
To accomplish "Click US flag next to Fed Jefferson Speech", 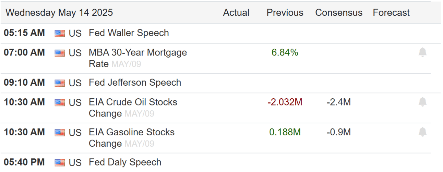I will pyautogui.click(x=60, y=83).
